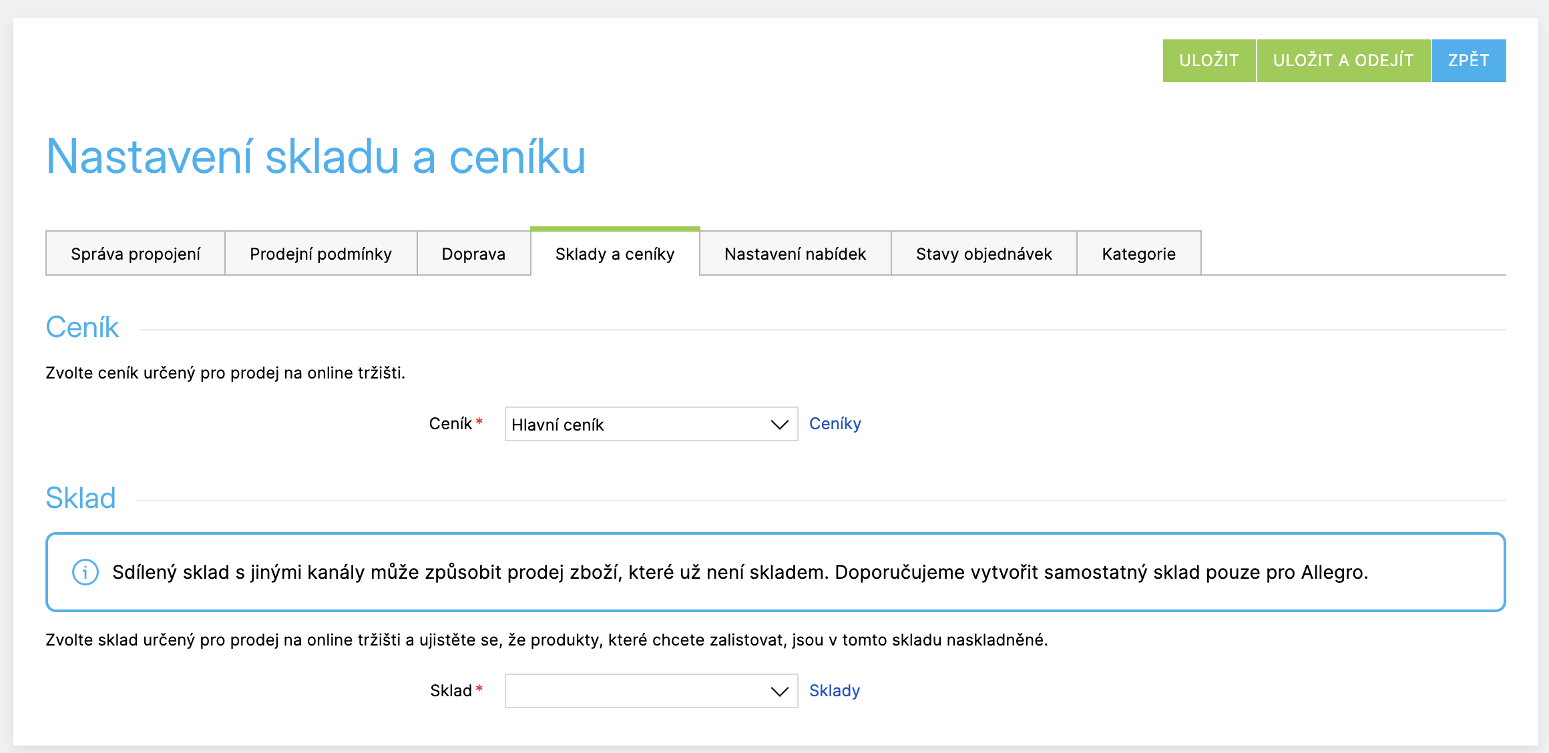Click the Nastavení skladu a ceníku heading
The image size is (1549, 753).
[316, 157]
